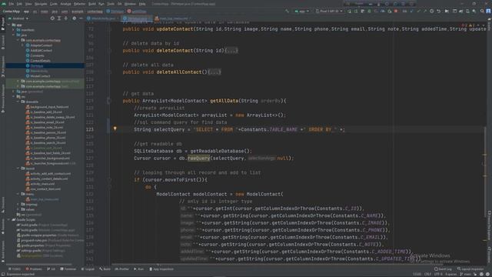The image size is (492, 277).
Task: Collapse the layout folder
Action: [18, 169]
